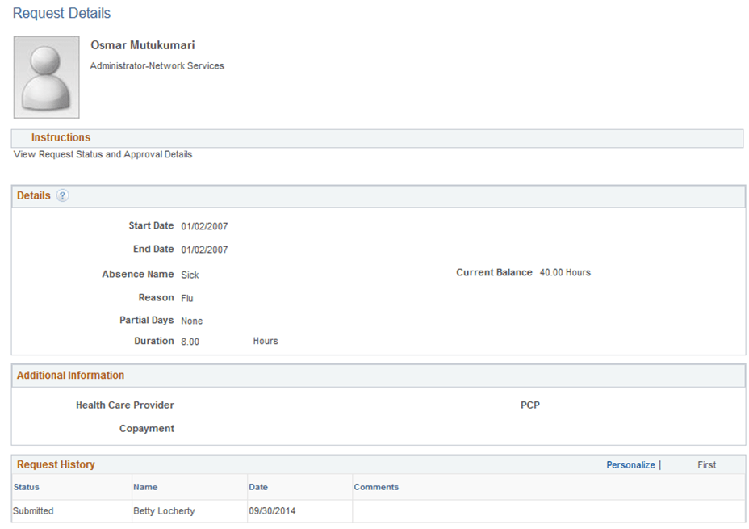
Task: Click Osmar Mutukumari's name
Action: tap(142, 45)
